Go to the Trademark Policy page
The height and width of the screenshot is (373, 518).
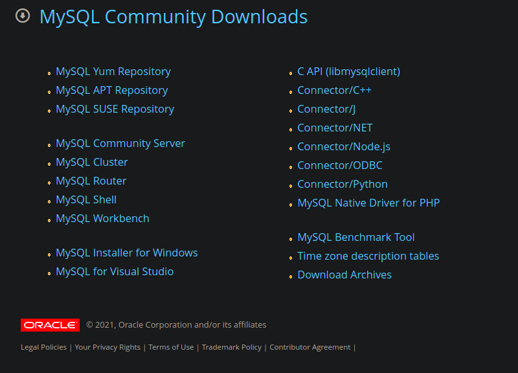click(x=232, y=347)
